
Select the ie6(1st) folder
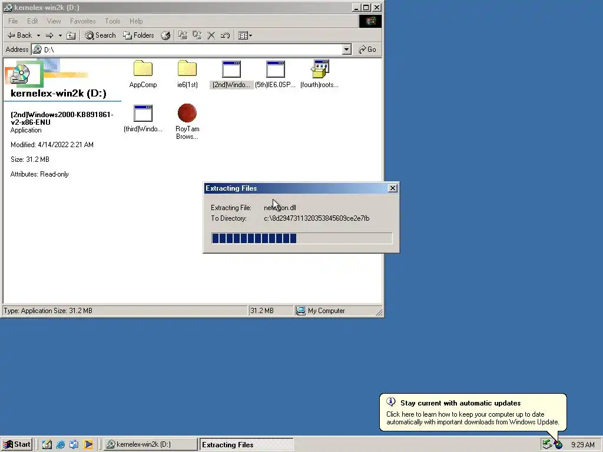click(x=187, y=74)
